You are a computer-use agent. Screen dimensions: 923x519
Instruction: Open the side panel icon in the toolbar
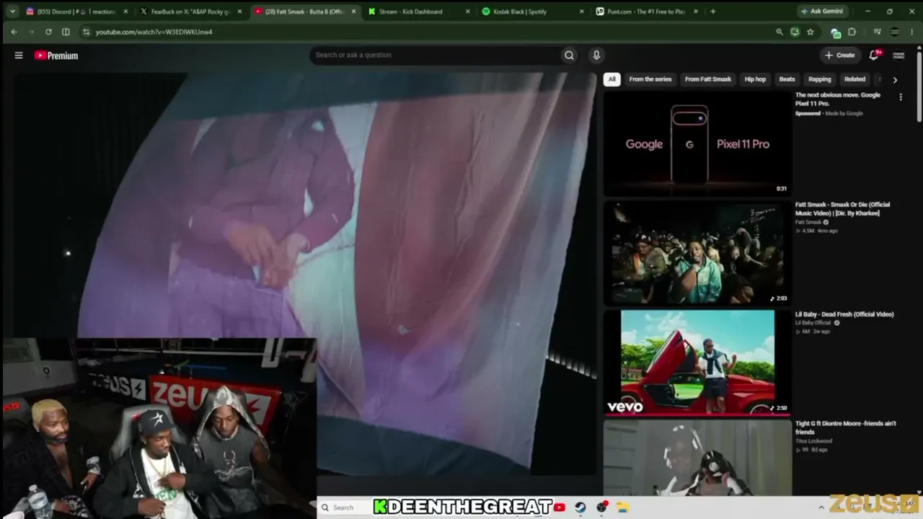pos(66,32)
